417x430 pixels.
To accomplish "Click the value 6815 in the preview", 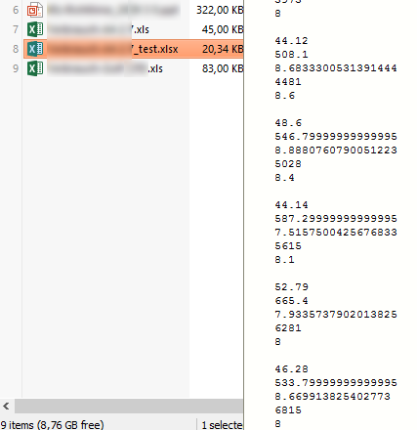I will (288, 410).
